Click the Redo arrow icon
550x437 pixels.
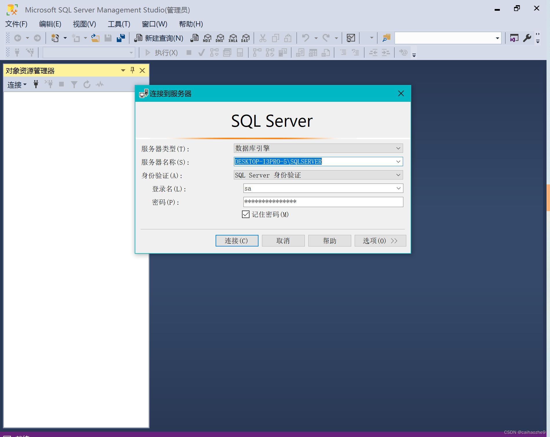click(326, 38)
